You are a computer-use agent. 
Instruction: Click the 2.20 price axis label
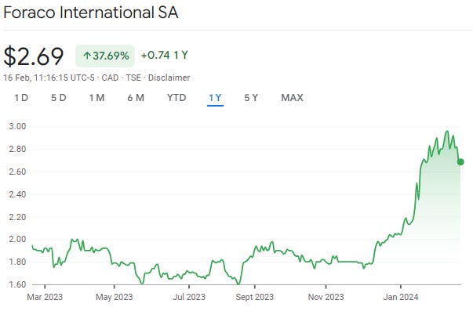[17, 217]
